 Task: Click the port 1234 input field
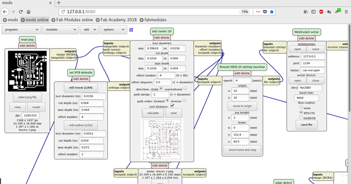pyautogui.click(x=313, y=63)
